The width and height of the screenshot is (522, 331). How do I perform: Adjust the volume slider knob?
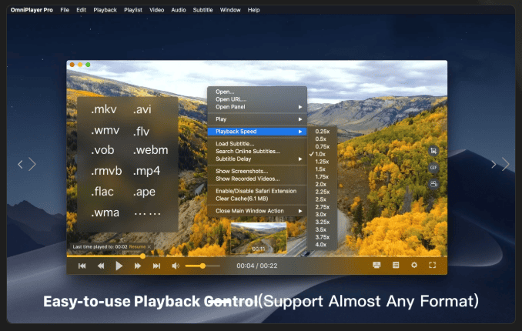(202, 266)
